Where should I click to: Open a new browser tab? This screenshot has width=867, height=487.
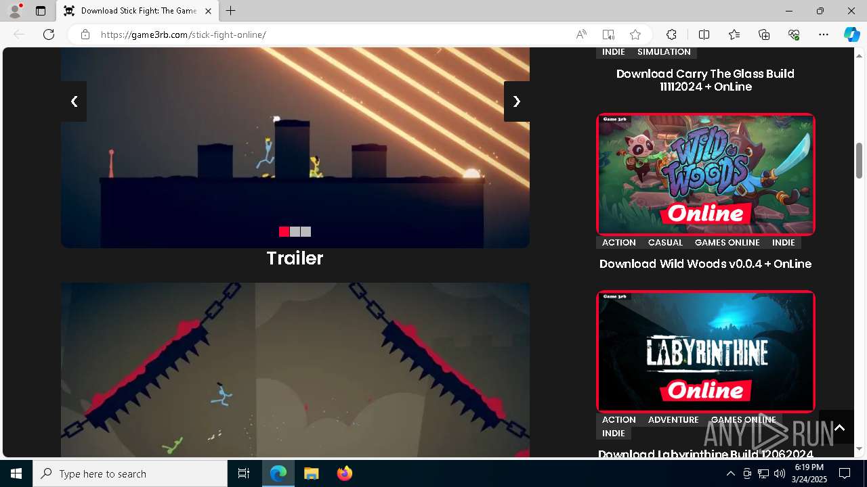pyautogui.click(x=231, y=11)
